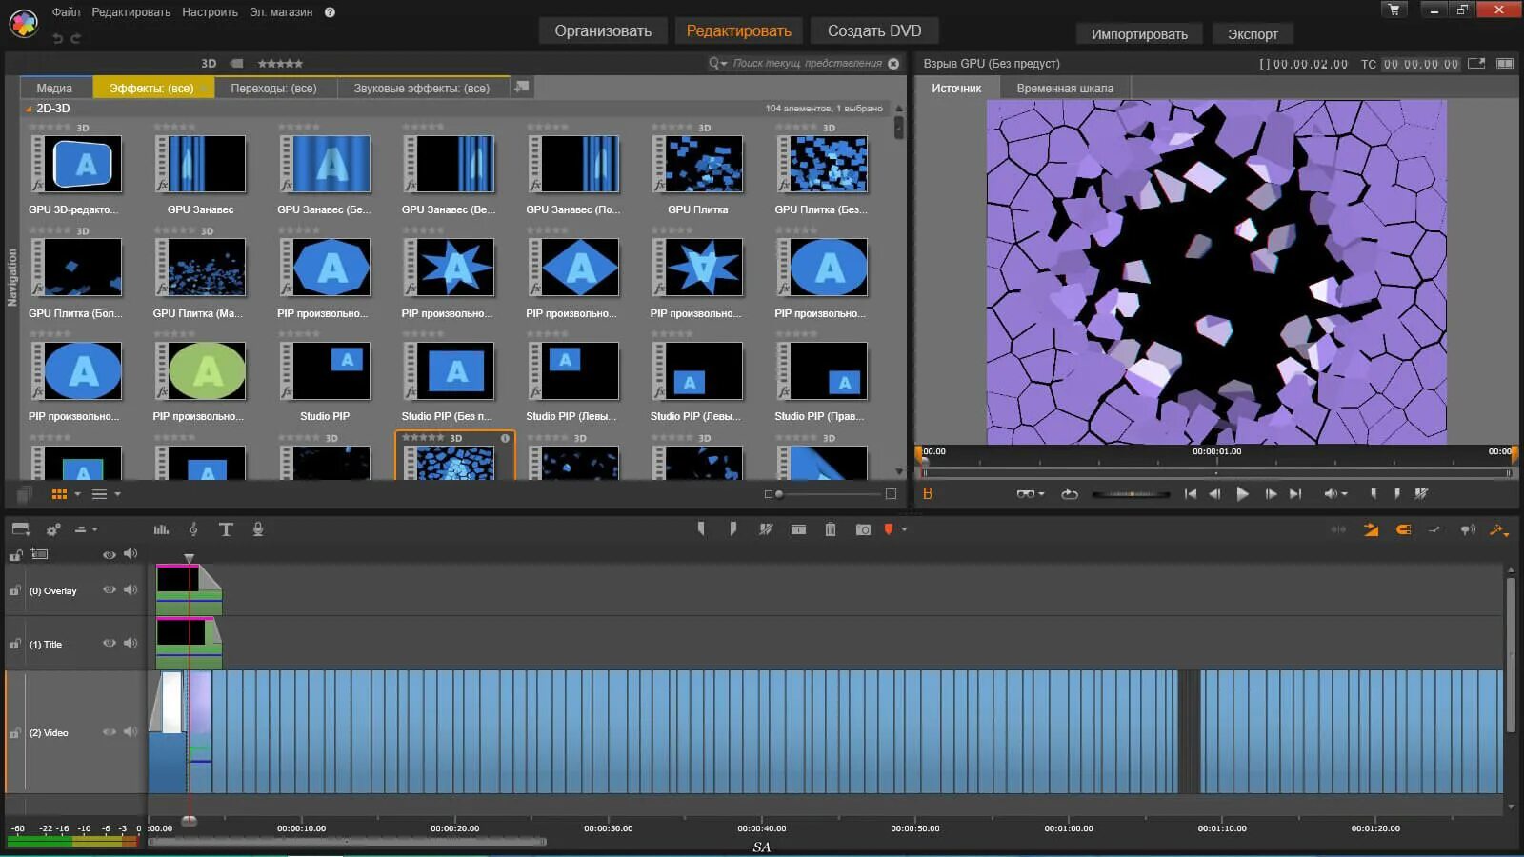This screenshot has height=857, width=1524.
Task: Click the redo arrow
Action: pyautogui.click(x=76, y=38)
